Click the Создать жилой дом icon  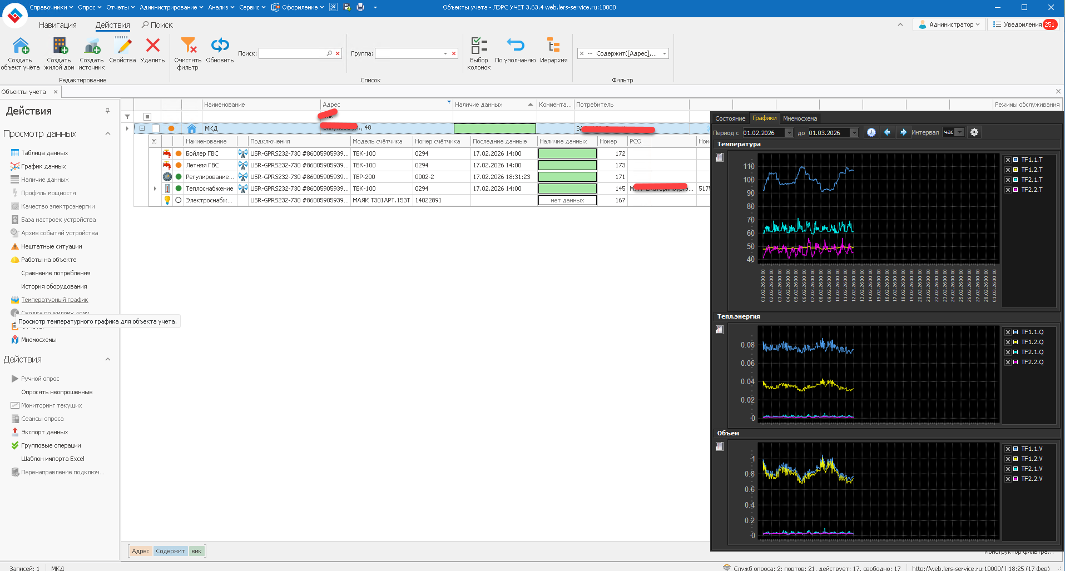pyautogui.click(x=59, y=46)
